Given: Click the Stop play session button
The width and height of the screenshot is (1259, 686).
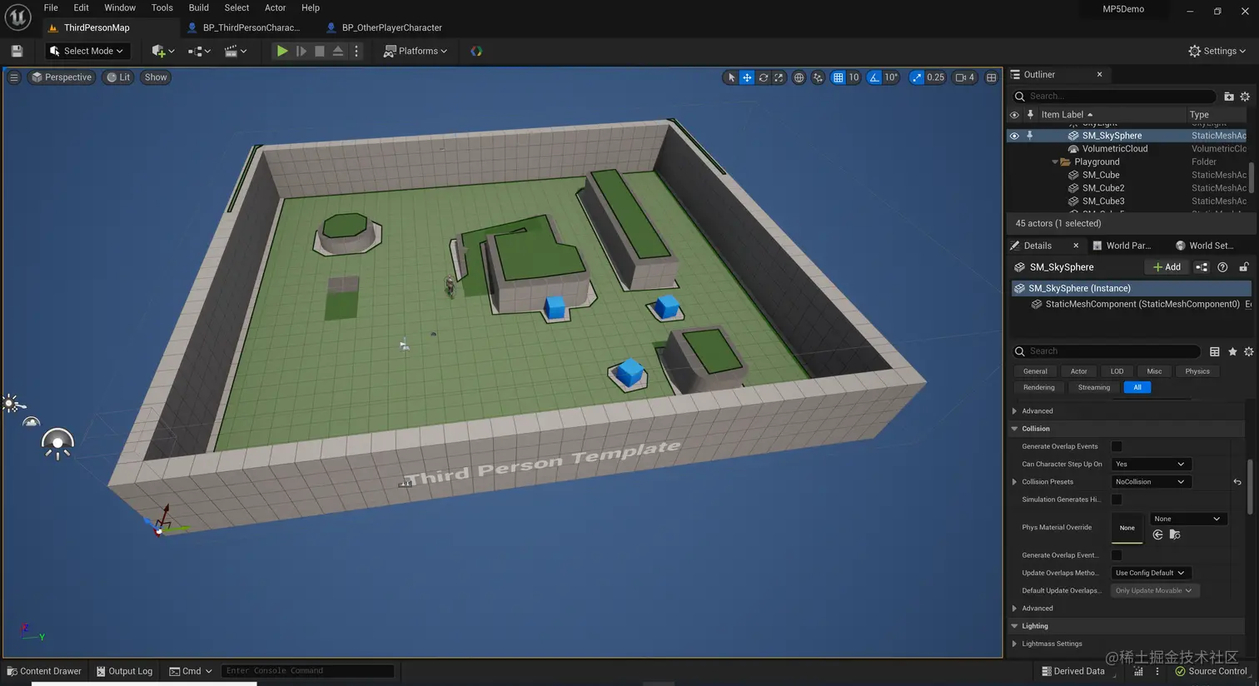Looking at the screenshot, I should (320, 51).
